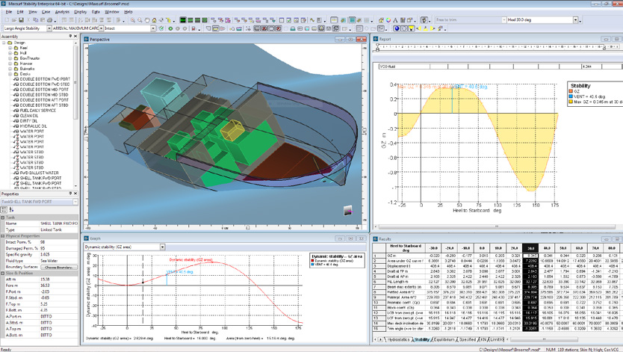623x352 pixels.
Task: Click the Home view house icon
Action: 154,20
